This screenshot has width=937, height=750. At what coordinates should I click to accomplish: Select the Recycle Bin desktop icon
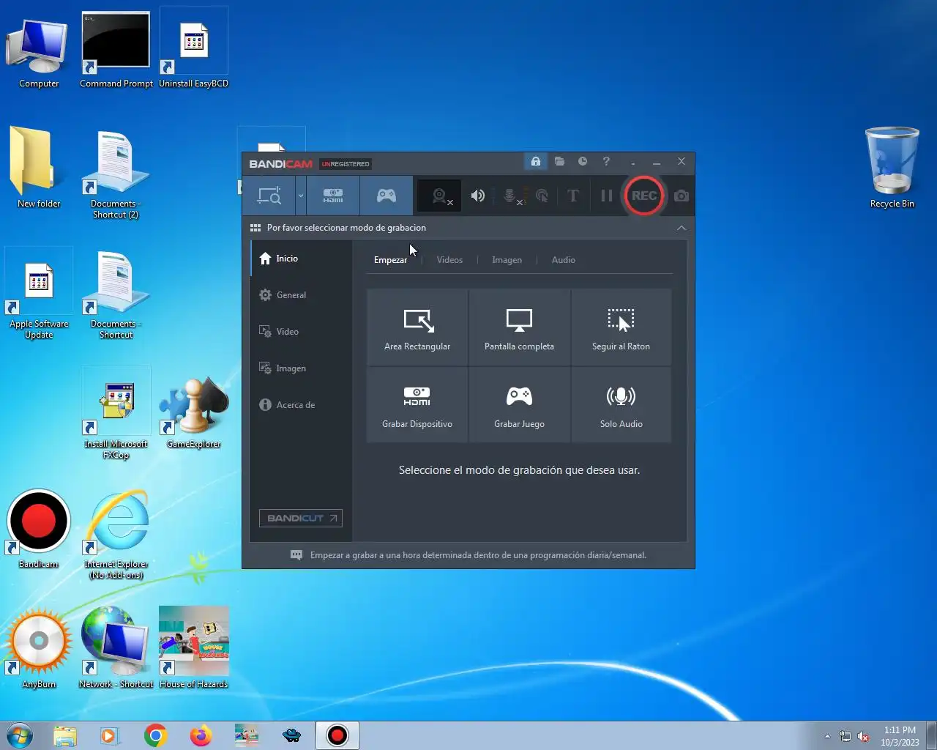892,168
